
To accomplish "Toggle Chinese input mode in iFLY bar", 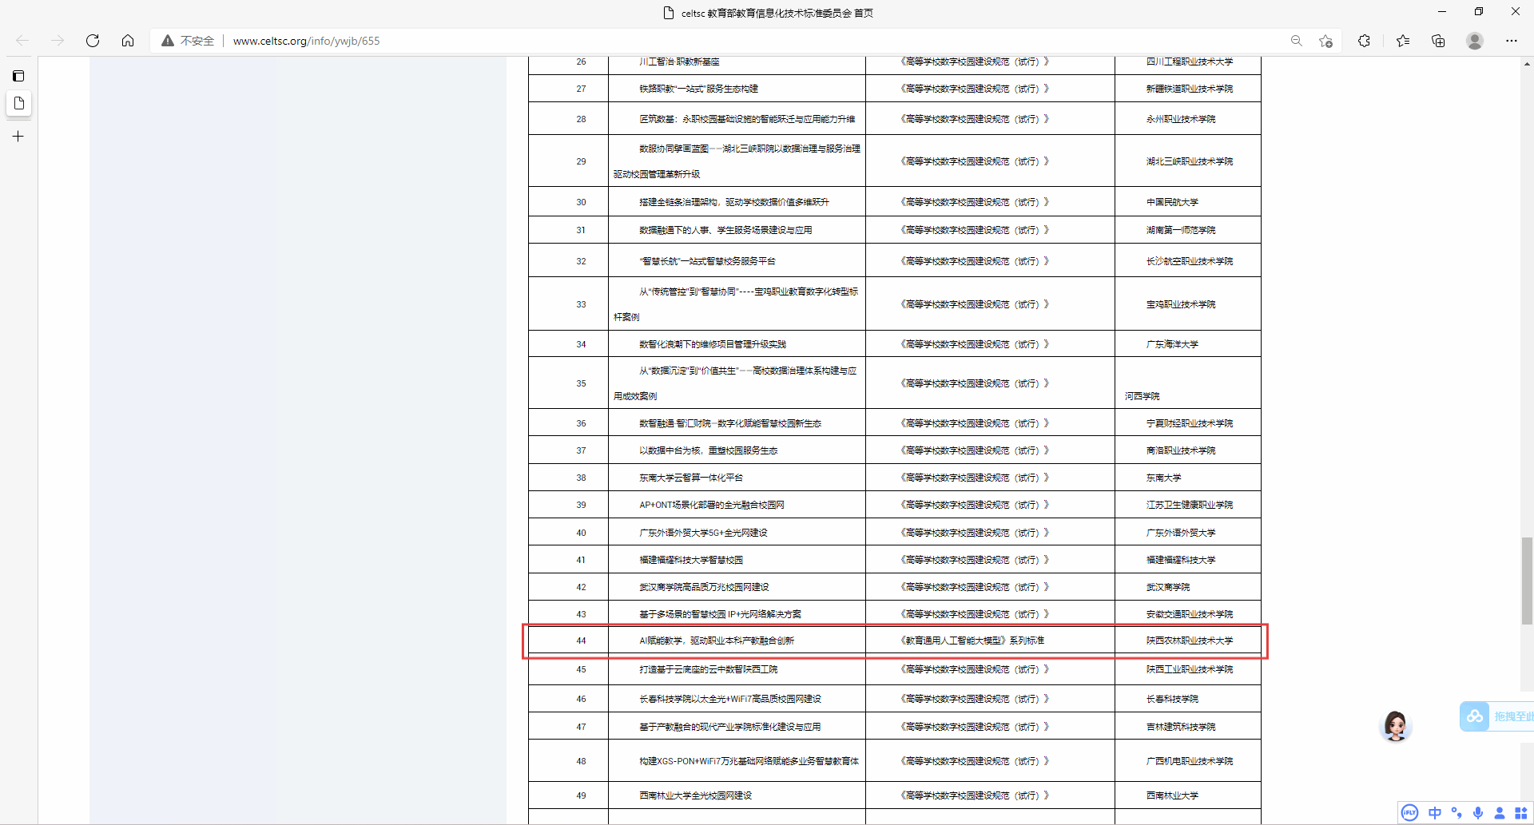I will pyautogui.click(x=1435, y=813).
